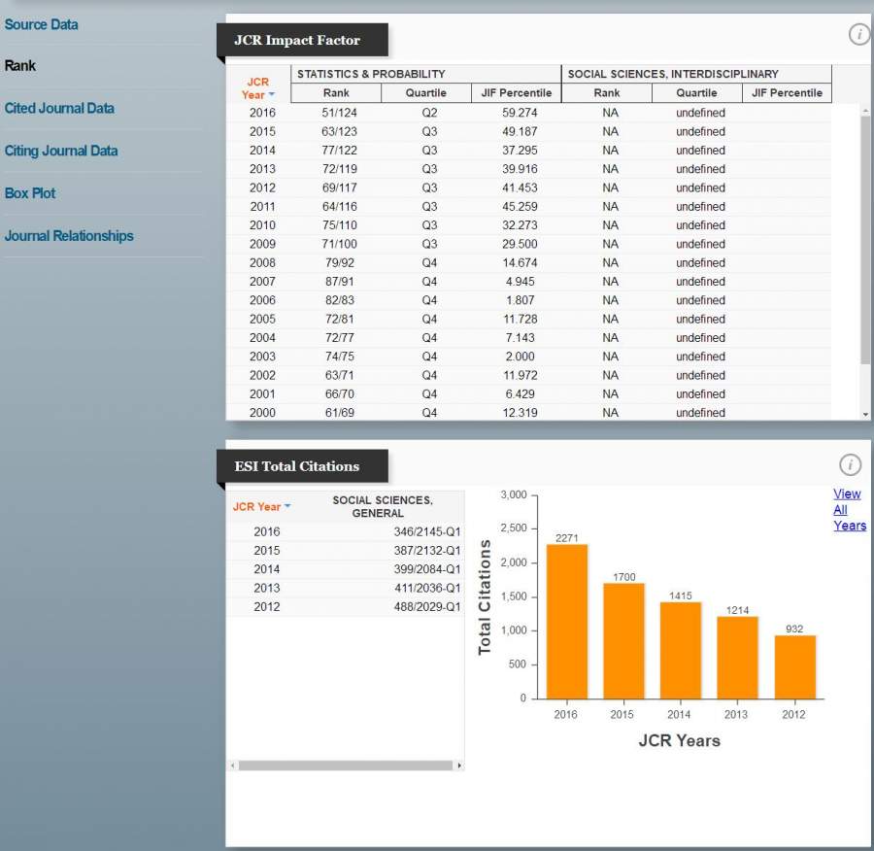874x851 pixels.
Task: Open the Source Data section
Action: coord(41,24)
